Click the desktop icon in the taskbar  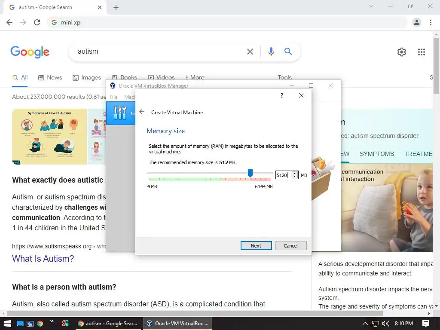pyautogui.click(x=20, y=324)
